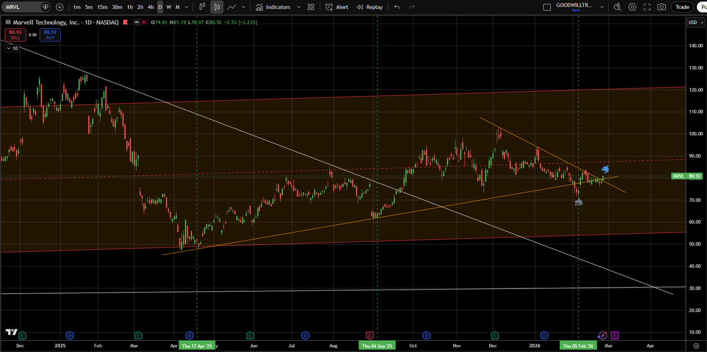Open earnings E marker near March 2025
Screen dimensions: 707x352
pyautogui.click(x=137, y=335)
